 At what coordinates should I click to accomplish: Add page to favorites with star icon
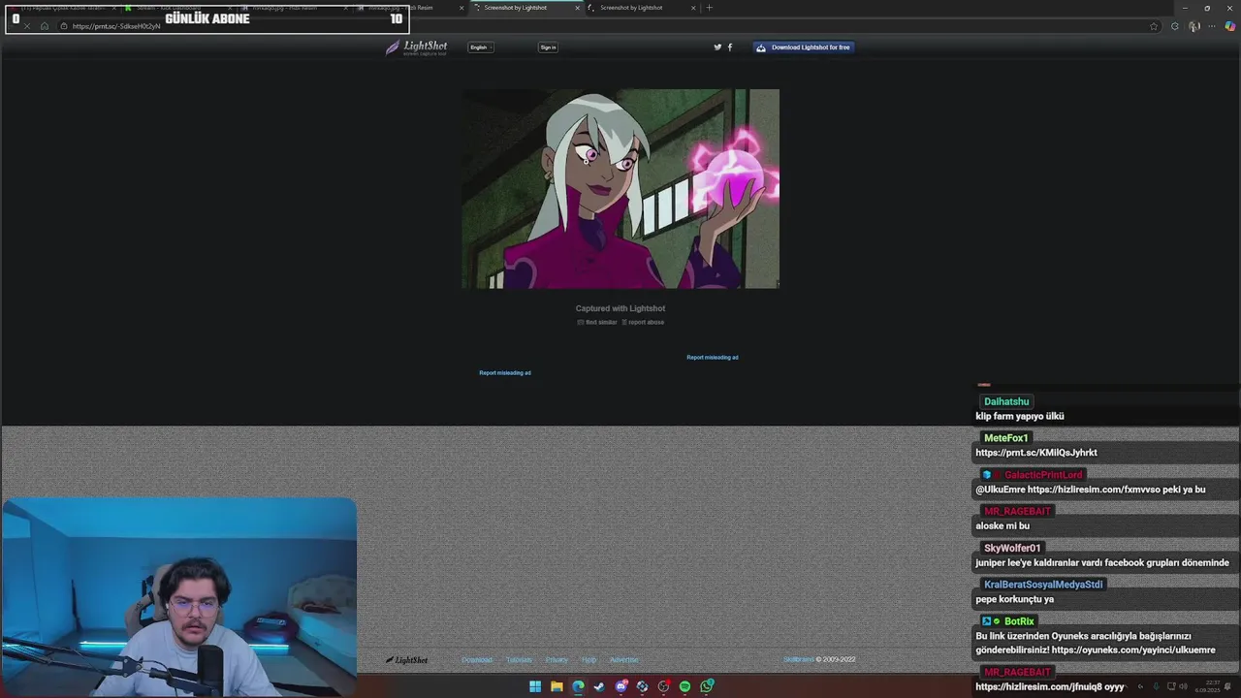coord(1154,26)
